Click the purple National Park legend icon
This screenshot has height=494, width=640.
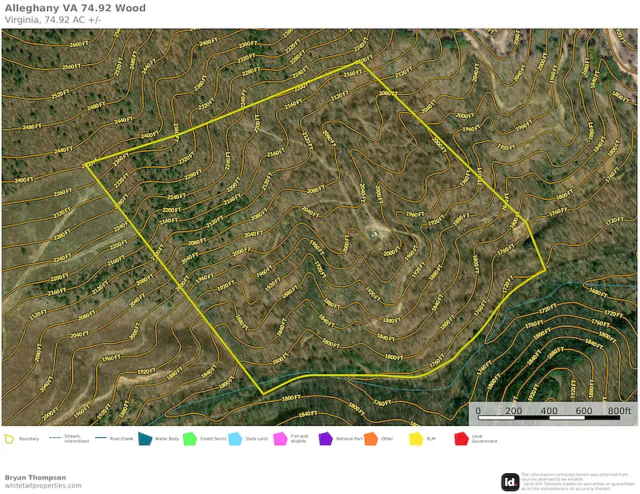[326, 439]
